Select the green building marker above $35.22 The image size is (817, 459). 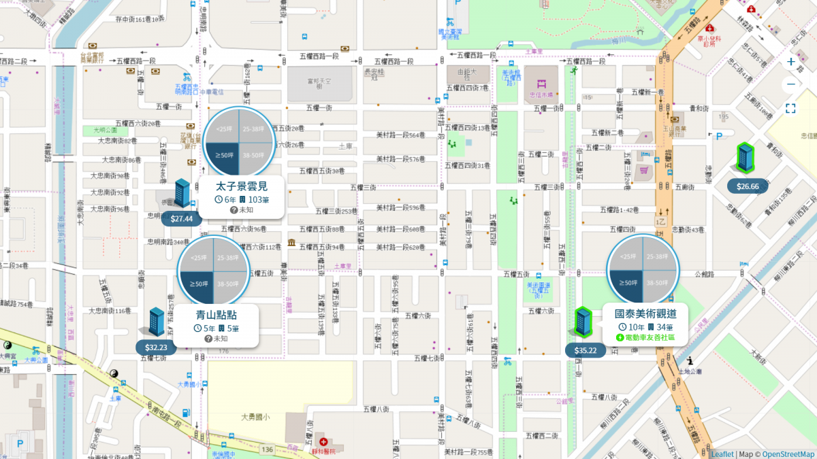pos(582,322)
